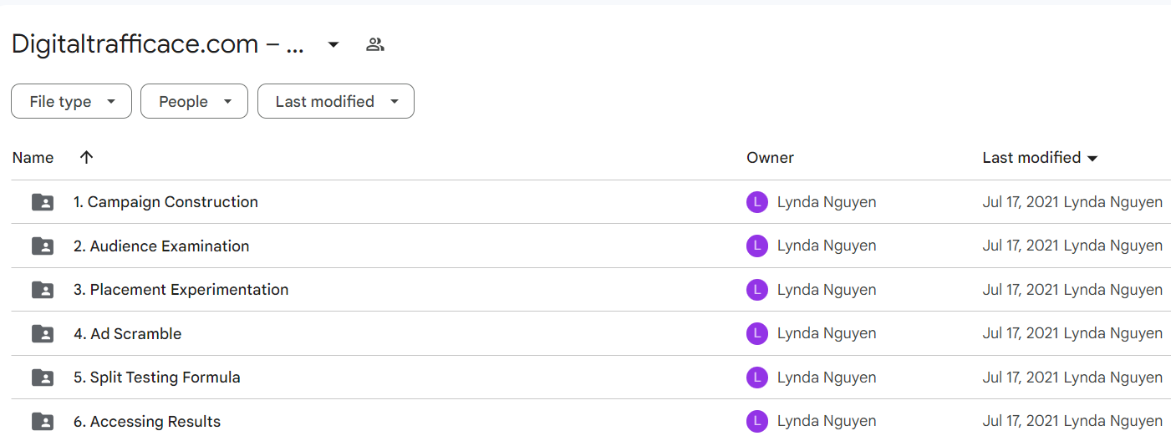Select the 6. Accessing Results folder name
Screen dimensions: 1171x441
point(147,422)
